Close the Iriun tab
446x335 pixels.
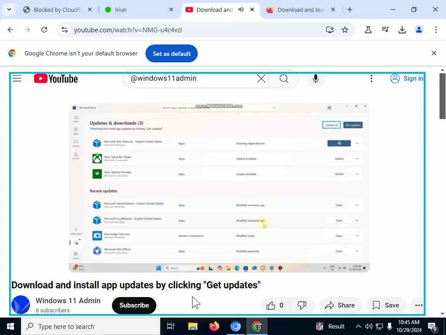(171, 10)
